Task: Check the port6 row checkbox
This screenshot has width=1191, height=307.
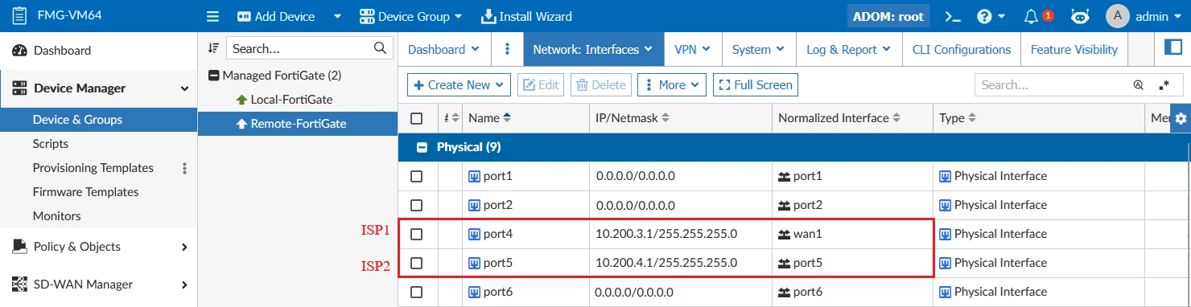Action: click(x=416, y=292)
